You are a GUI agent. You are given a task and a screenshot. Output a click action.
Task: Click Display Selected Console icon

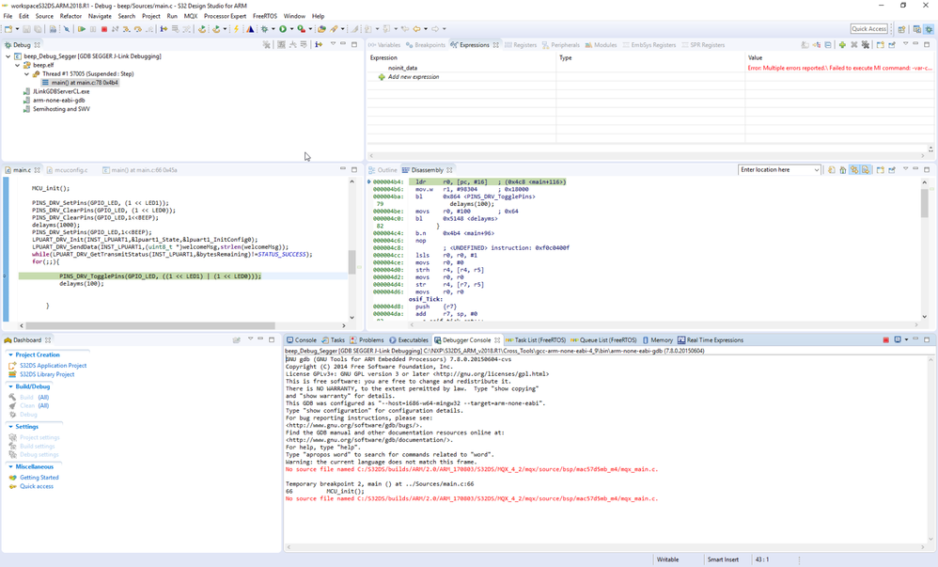pyautogui.click(x=898, y=340)
